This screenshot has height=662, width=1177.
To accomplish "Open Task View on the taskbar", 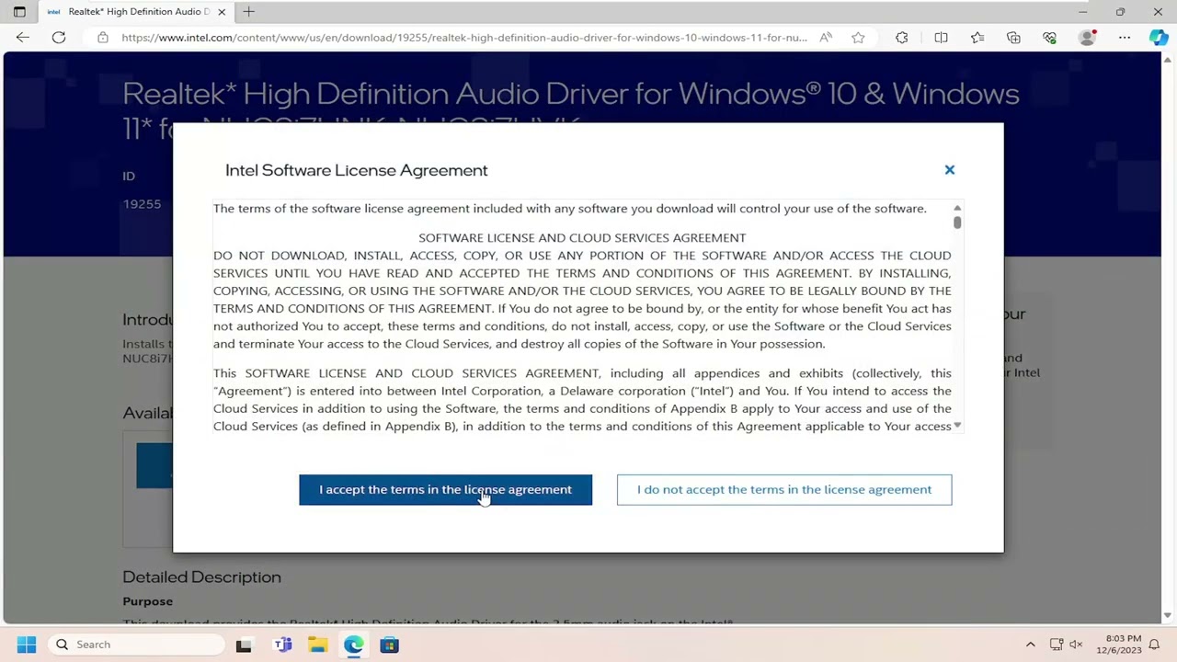I will (x=244, y=645).
